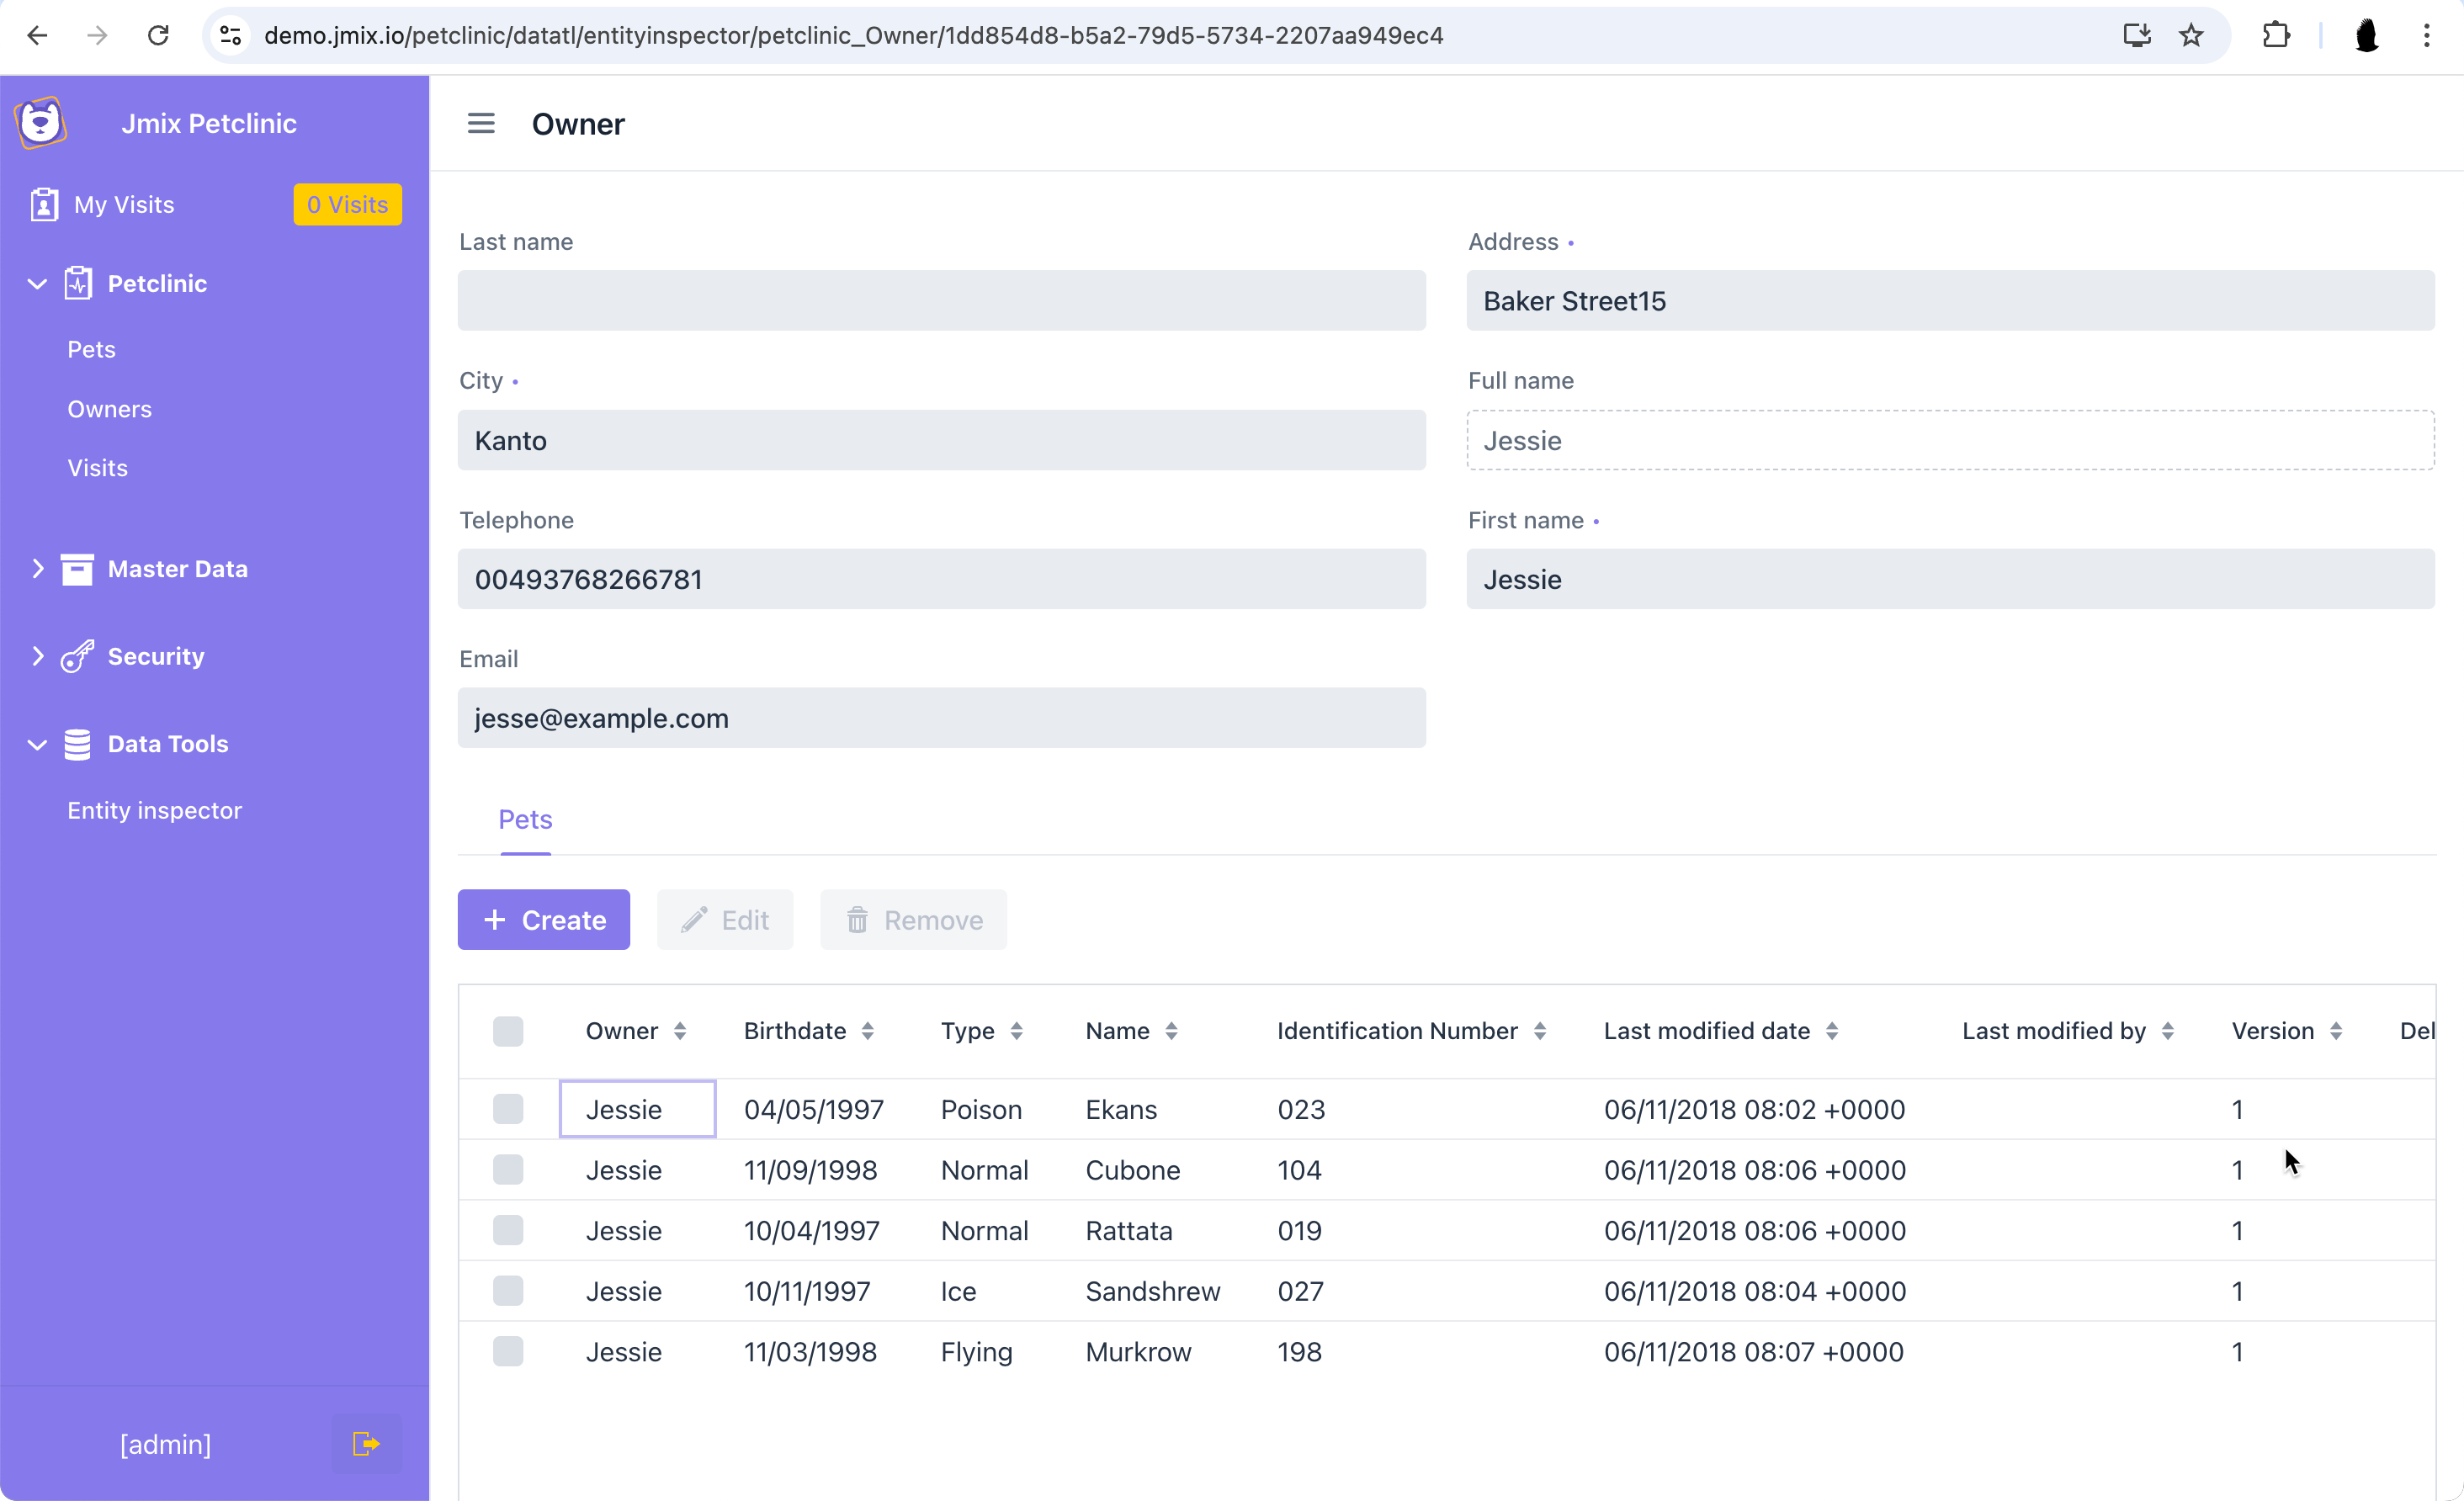Screen dimensions: 2464x1501
Task: Click the [admin] user label
Action: tap(165, 1445)
